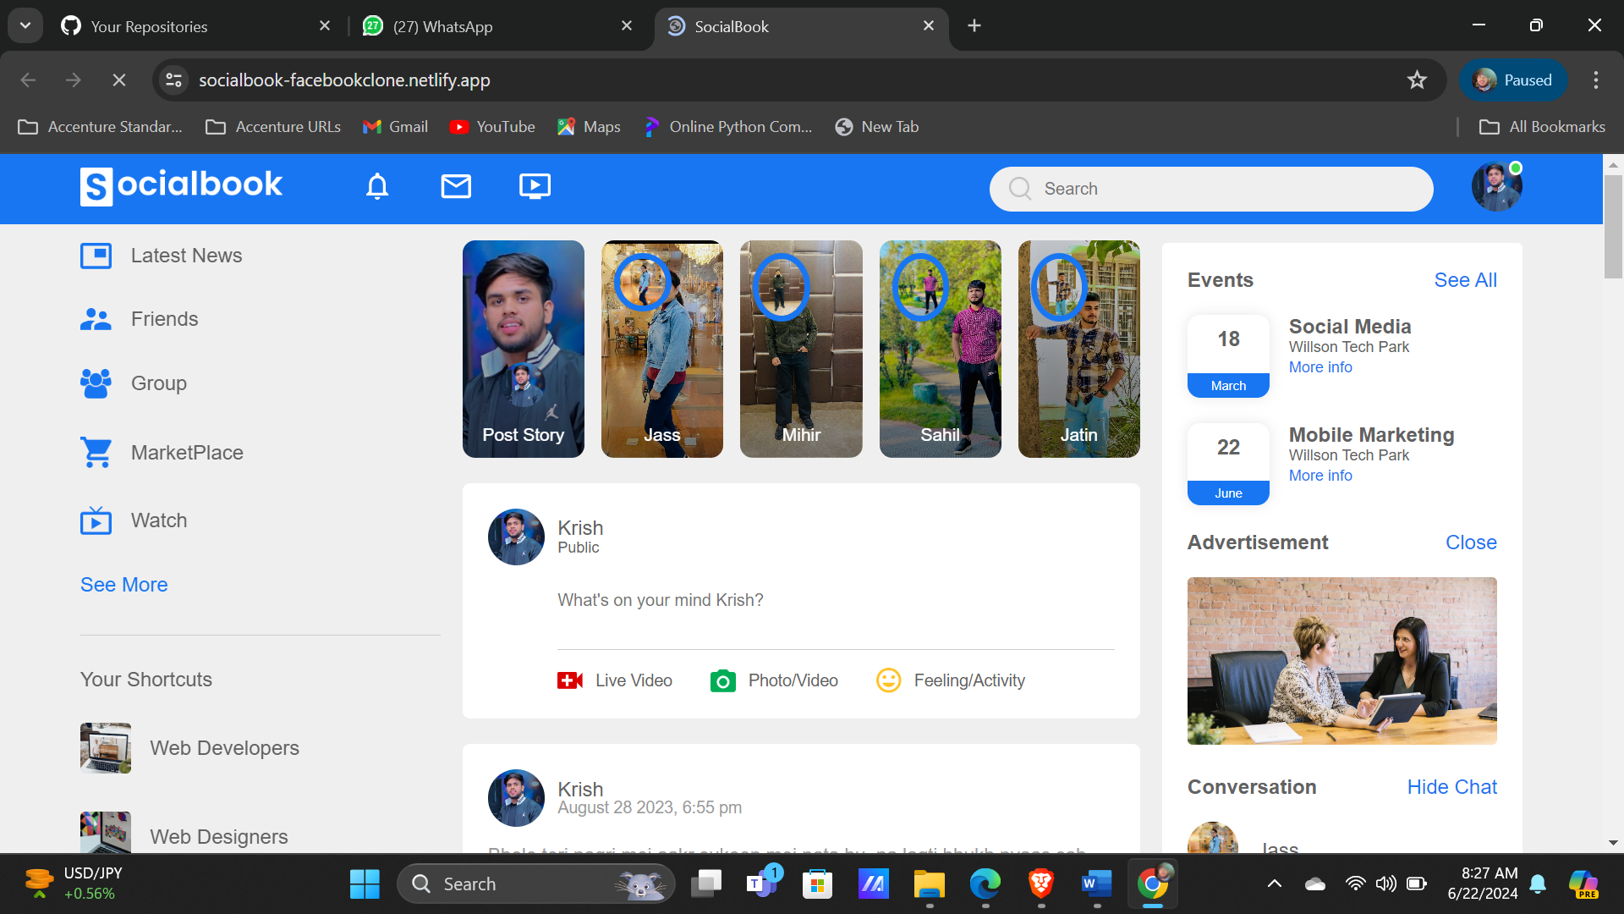The height and width of the screenshot is (914, 1624).
Task: Switch to the Your Repositories tab
Action: (195, 26)
